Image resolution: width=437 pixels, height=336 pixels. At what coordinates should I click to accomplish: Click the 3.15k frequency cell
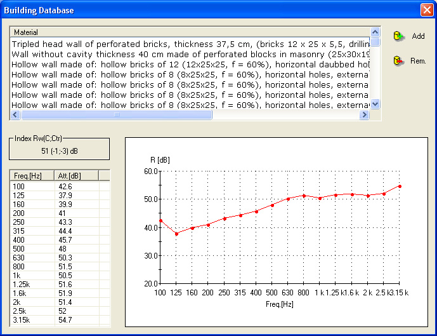click(32, 320)
